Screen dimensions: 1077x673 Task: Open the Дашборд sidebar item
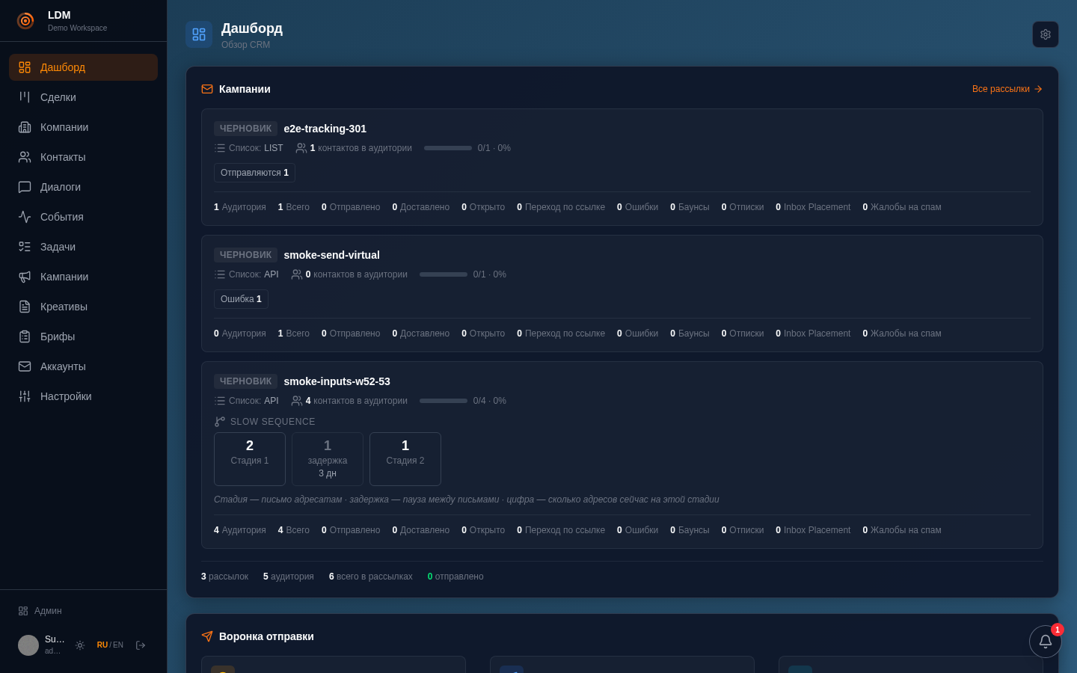[x=83, y=67]
